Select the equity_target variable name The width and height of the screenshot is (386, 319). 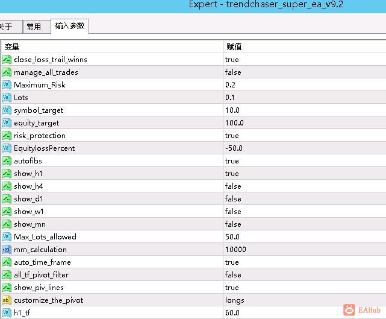click(37, 123)
